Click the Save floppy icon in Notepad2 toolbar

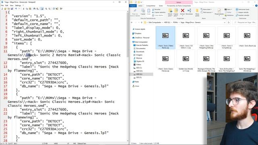coord(12,8)
